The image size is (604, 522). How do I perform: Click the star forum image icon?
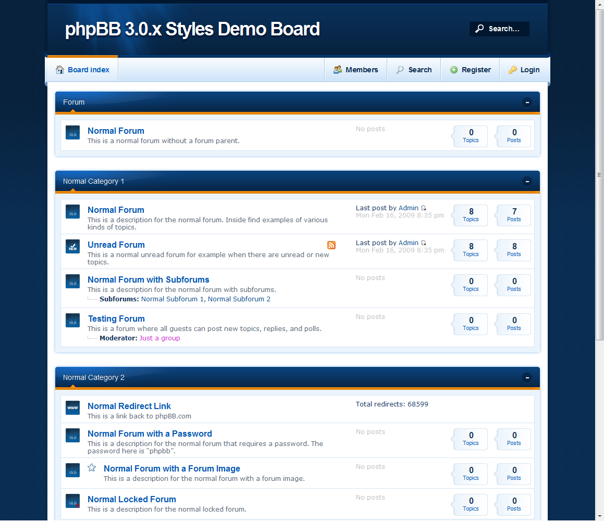coord(92,468)
